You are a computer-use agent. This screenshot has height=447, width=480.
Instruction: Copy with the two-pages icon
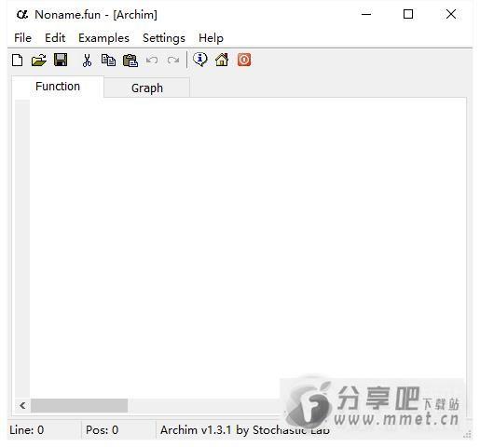(x=108, y=60)
